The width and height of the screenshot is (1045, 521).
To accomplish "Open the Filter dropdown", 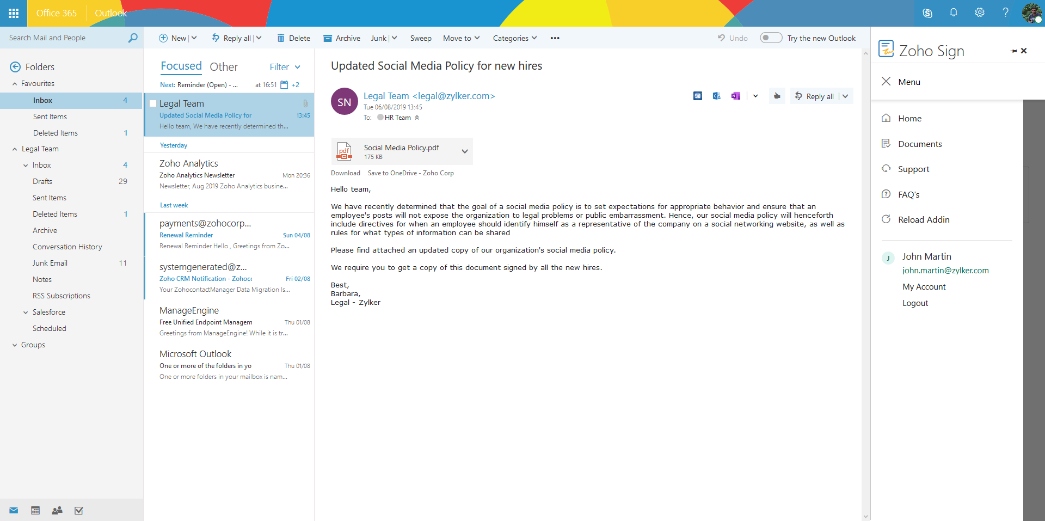I will (285, 67).
